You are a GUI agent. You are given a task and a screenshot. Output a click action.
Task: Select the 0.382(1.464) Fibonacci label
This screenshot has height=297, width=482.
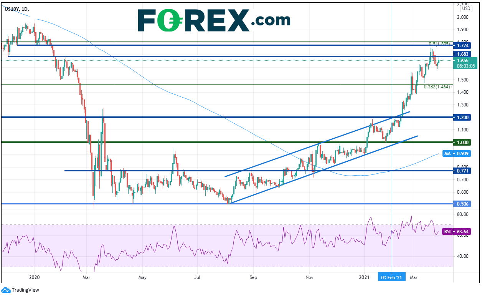click(437, 87)
